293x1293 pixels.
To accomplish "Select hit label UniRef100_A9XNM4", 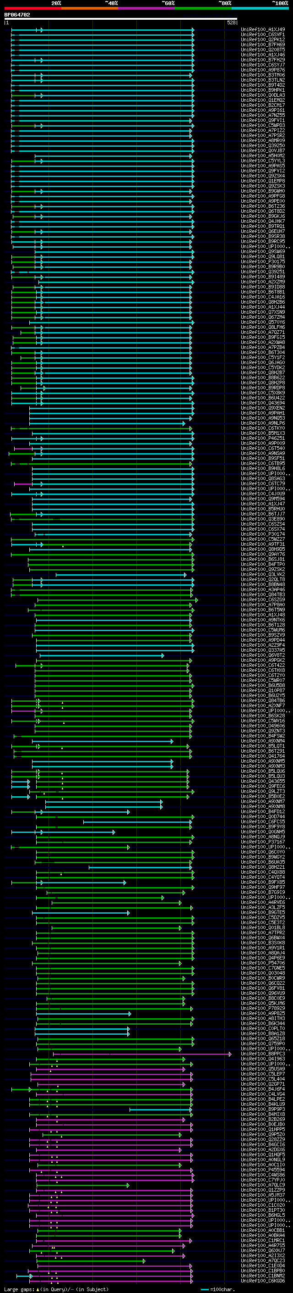I will click(263, 741).
